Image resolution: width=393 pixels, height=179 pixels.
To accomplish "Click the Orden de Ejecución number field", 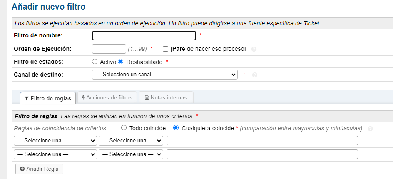I will pos(109,49).
